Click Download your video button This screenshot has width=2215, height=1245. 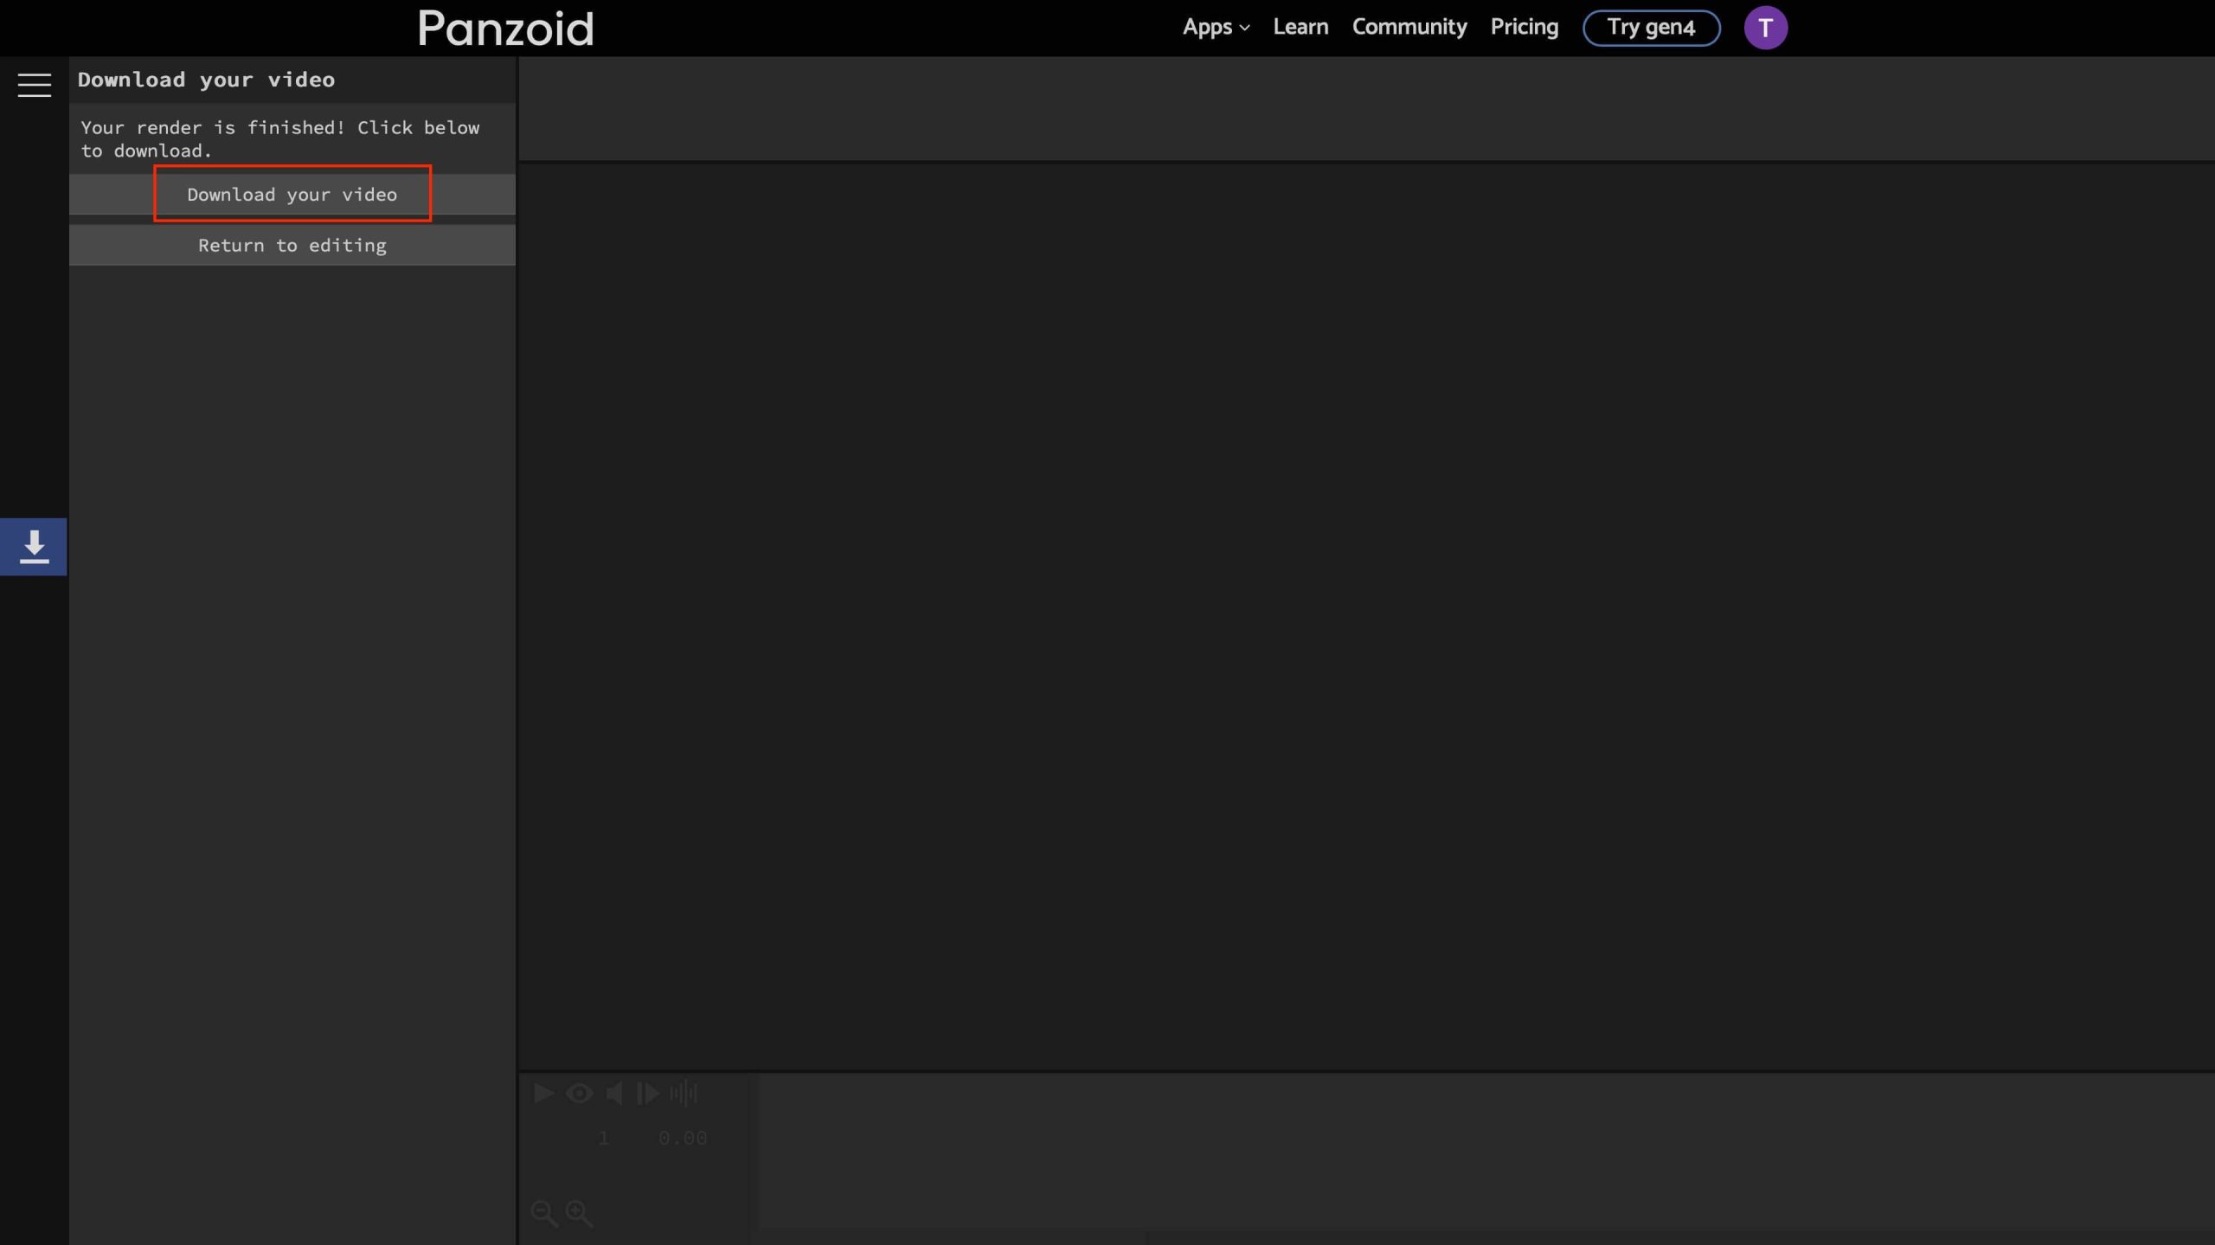292,195
